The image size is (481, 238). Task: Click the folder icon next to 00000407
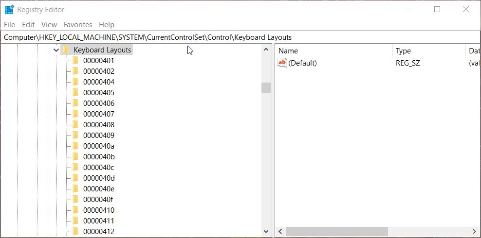(75, 114)
